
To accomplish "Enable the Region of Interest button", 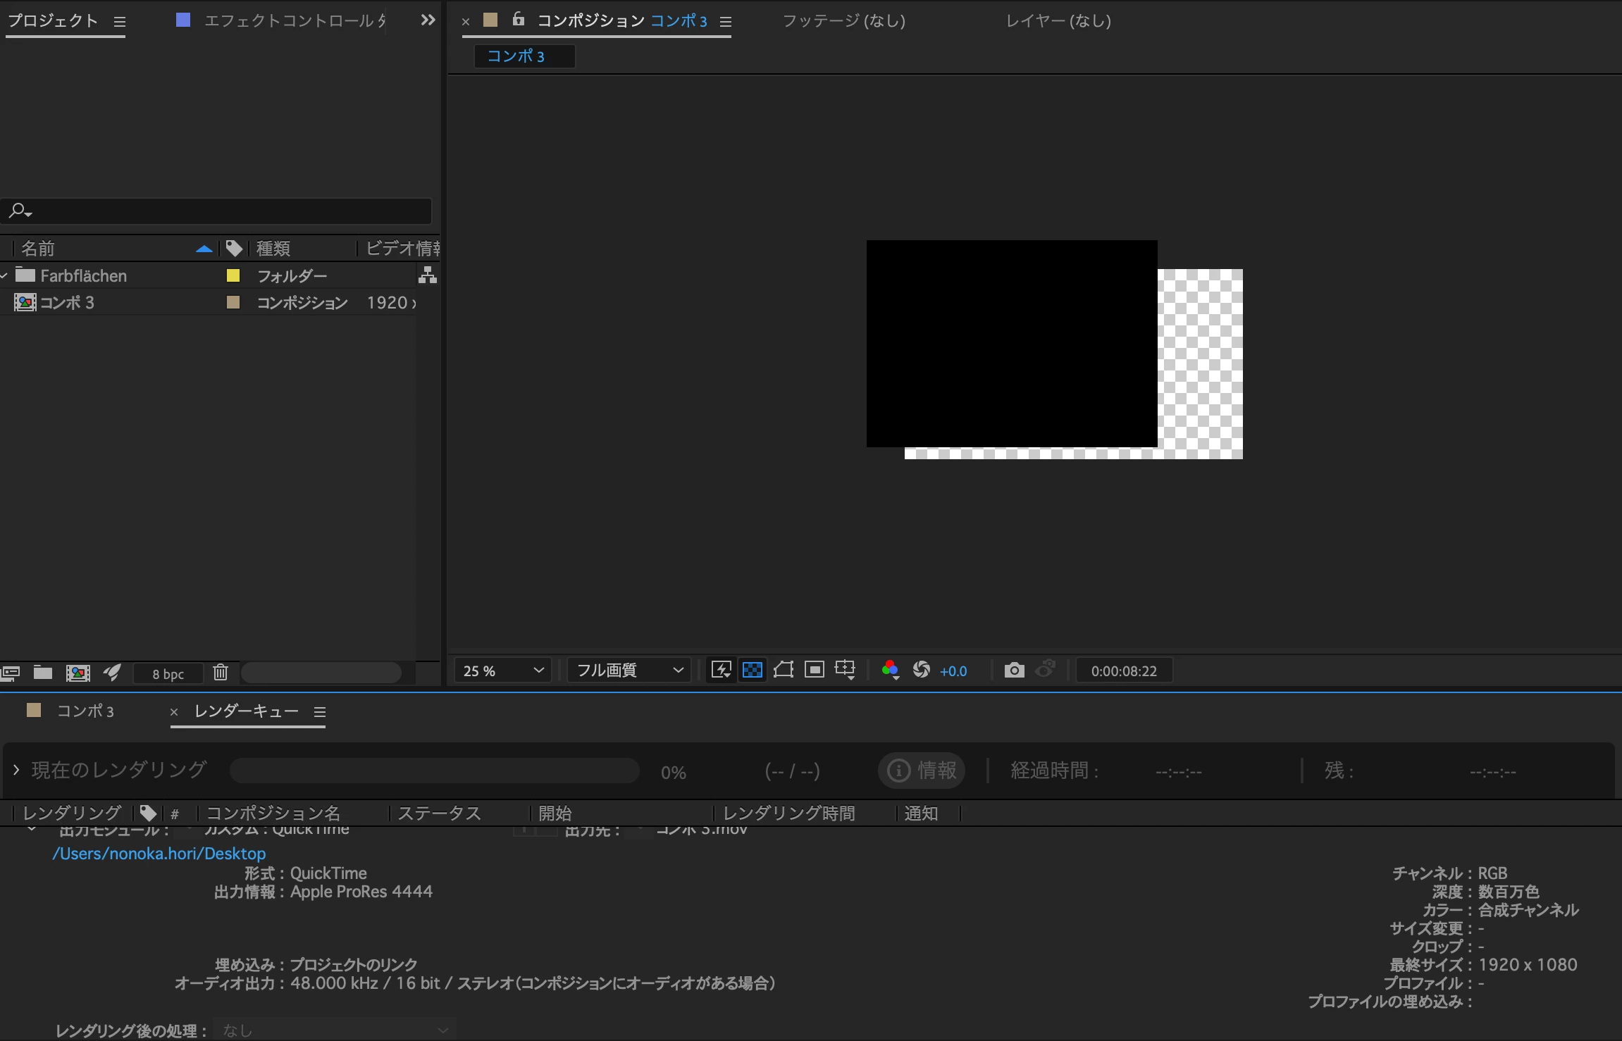I will click(x=815, y=670).
